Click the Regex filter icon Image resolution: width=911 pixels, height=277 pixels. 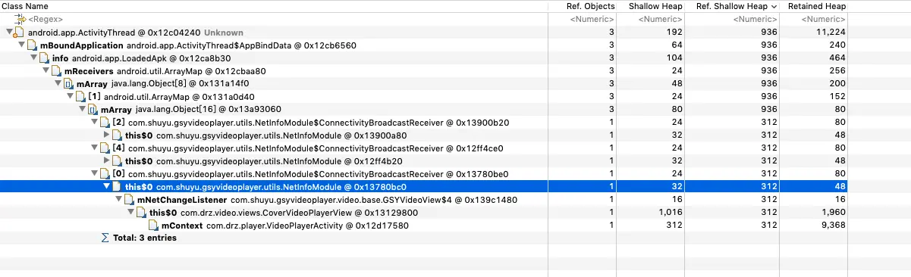pos(20,19)
